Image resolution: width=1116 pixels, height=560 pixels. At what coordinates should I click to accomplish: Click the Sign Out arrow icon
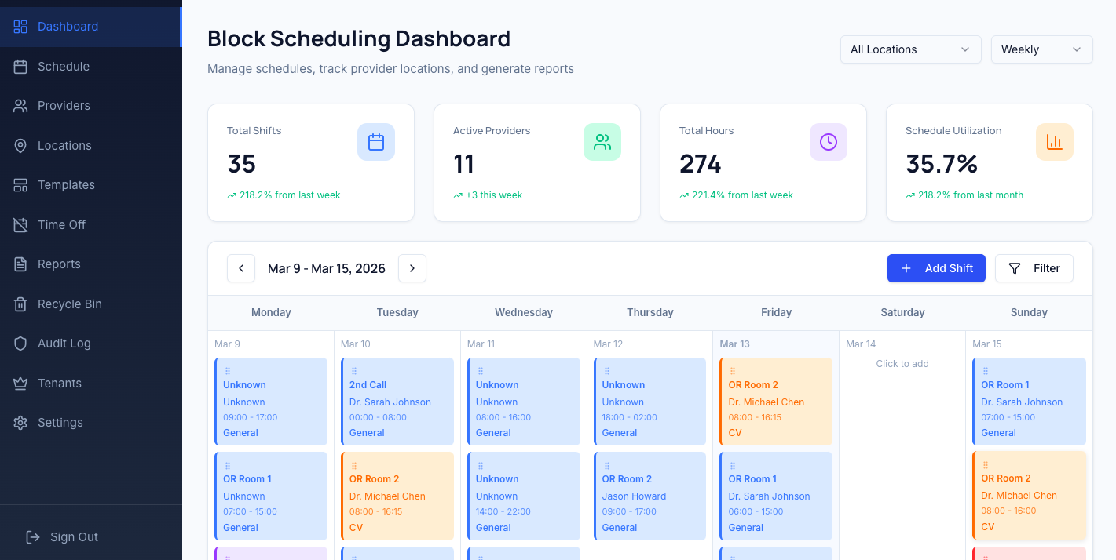(33, 537)
